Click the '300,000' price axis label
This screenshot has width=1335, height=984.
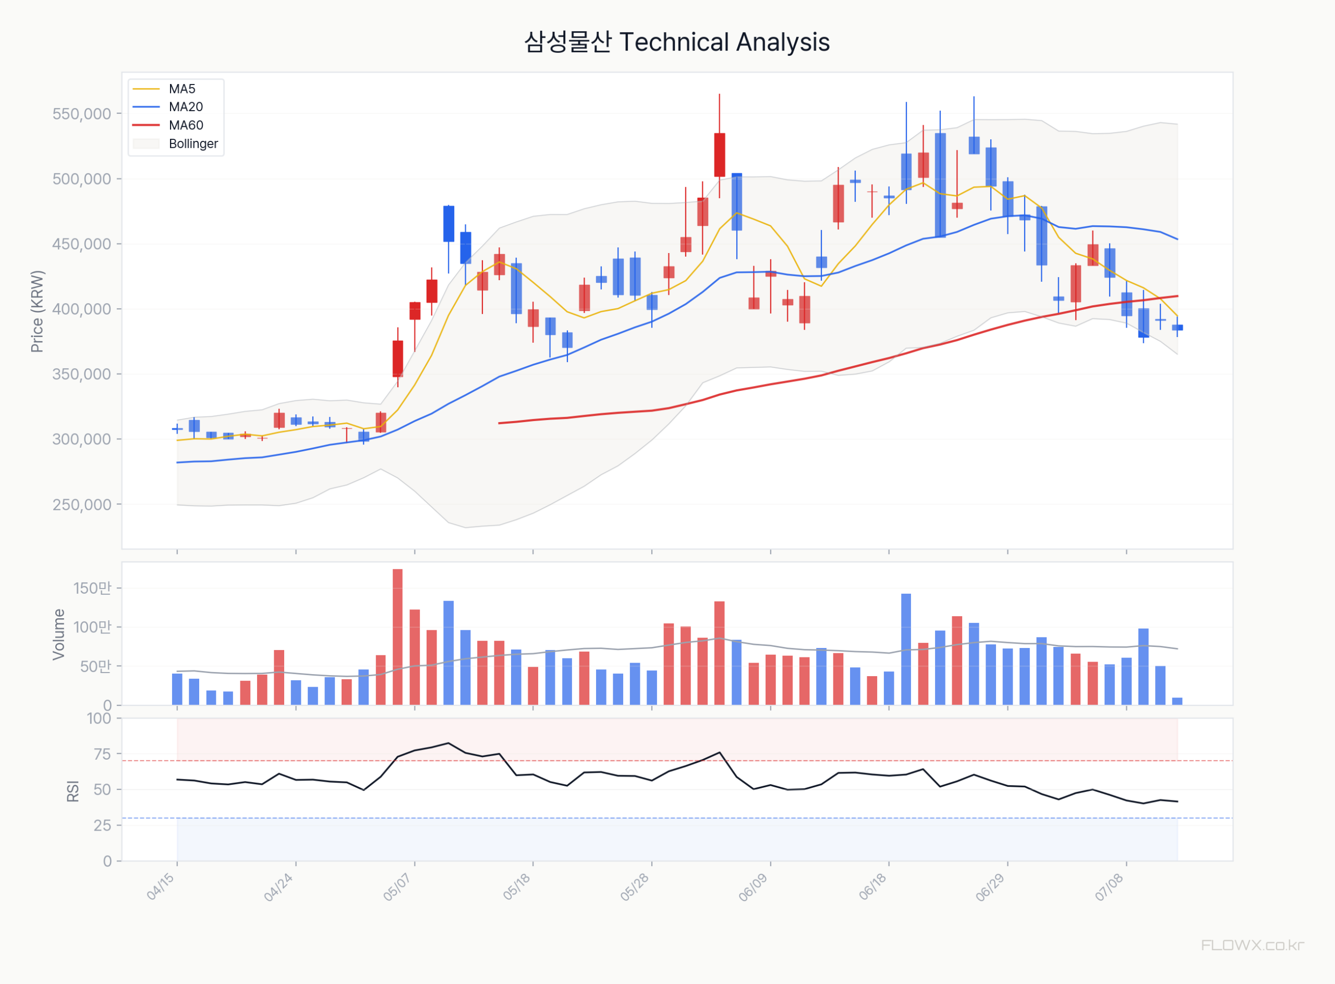82,440
